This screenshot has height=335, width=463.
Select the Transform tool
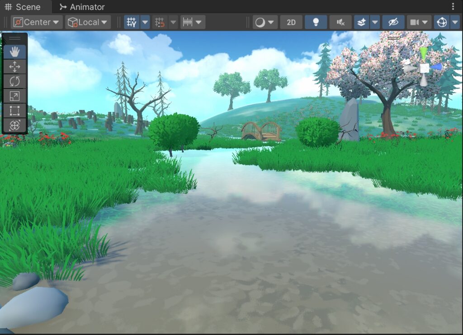(x=14, y=125)
